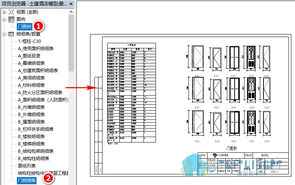Close the project browser panel
Viewport: 295px width, 185px height.
click(71, 4)
